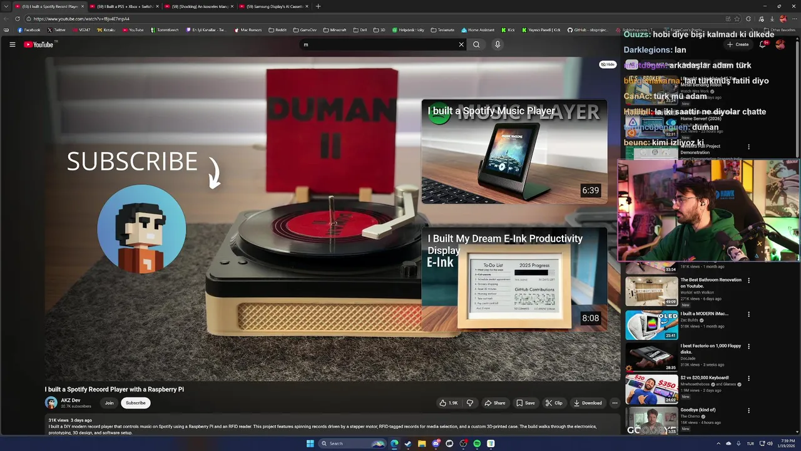Start voice search with the microphone icon
Image resolution: width=801 pixels, height=451 pixels.
tap(497, 44)
